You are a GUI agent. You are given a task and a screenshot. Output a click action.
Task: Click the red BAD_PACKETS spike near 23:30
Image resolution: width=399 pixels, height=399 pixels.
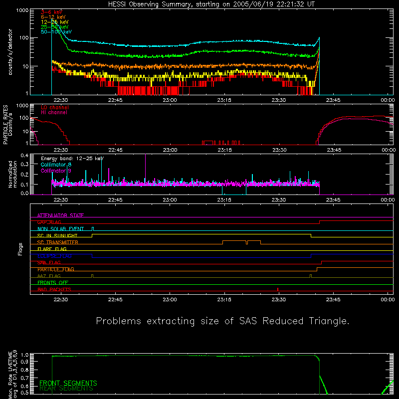[x=278, y=289]
